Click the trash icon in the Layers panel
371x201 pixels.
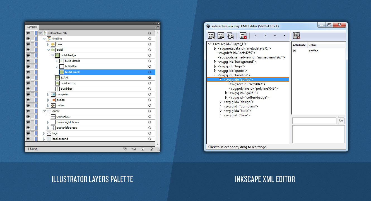151,149
